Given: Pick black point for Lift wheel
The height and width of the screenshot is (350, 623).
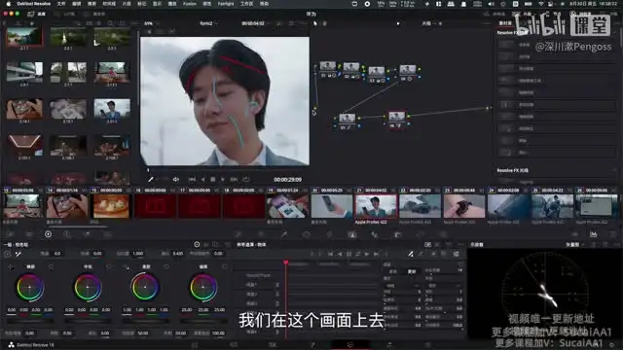Looking at the screenshot, I should click(11, 266).
